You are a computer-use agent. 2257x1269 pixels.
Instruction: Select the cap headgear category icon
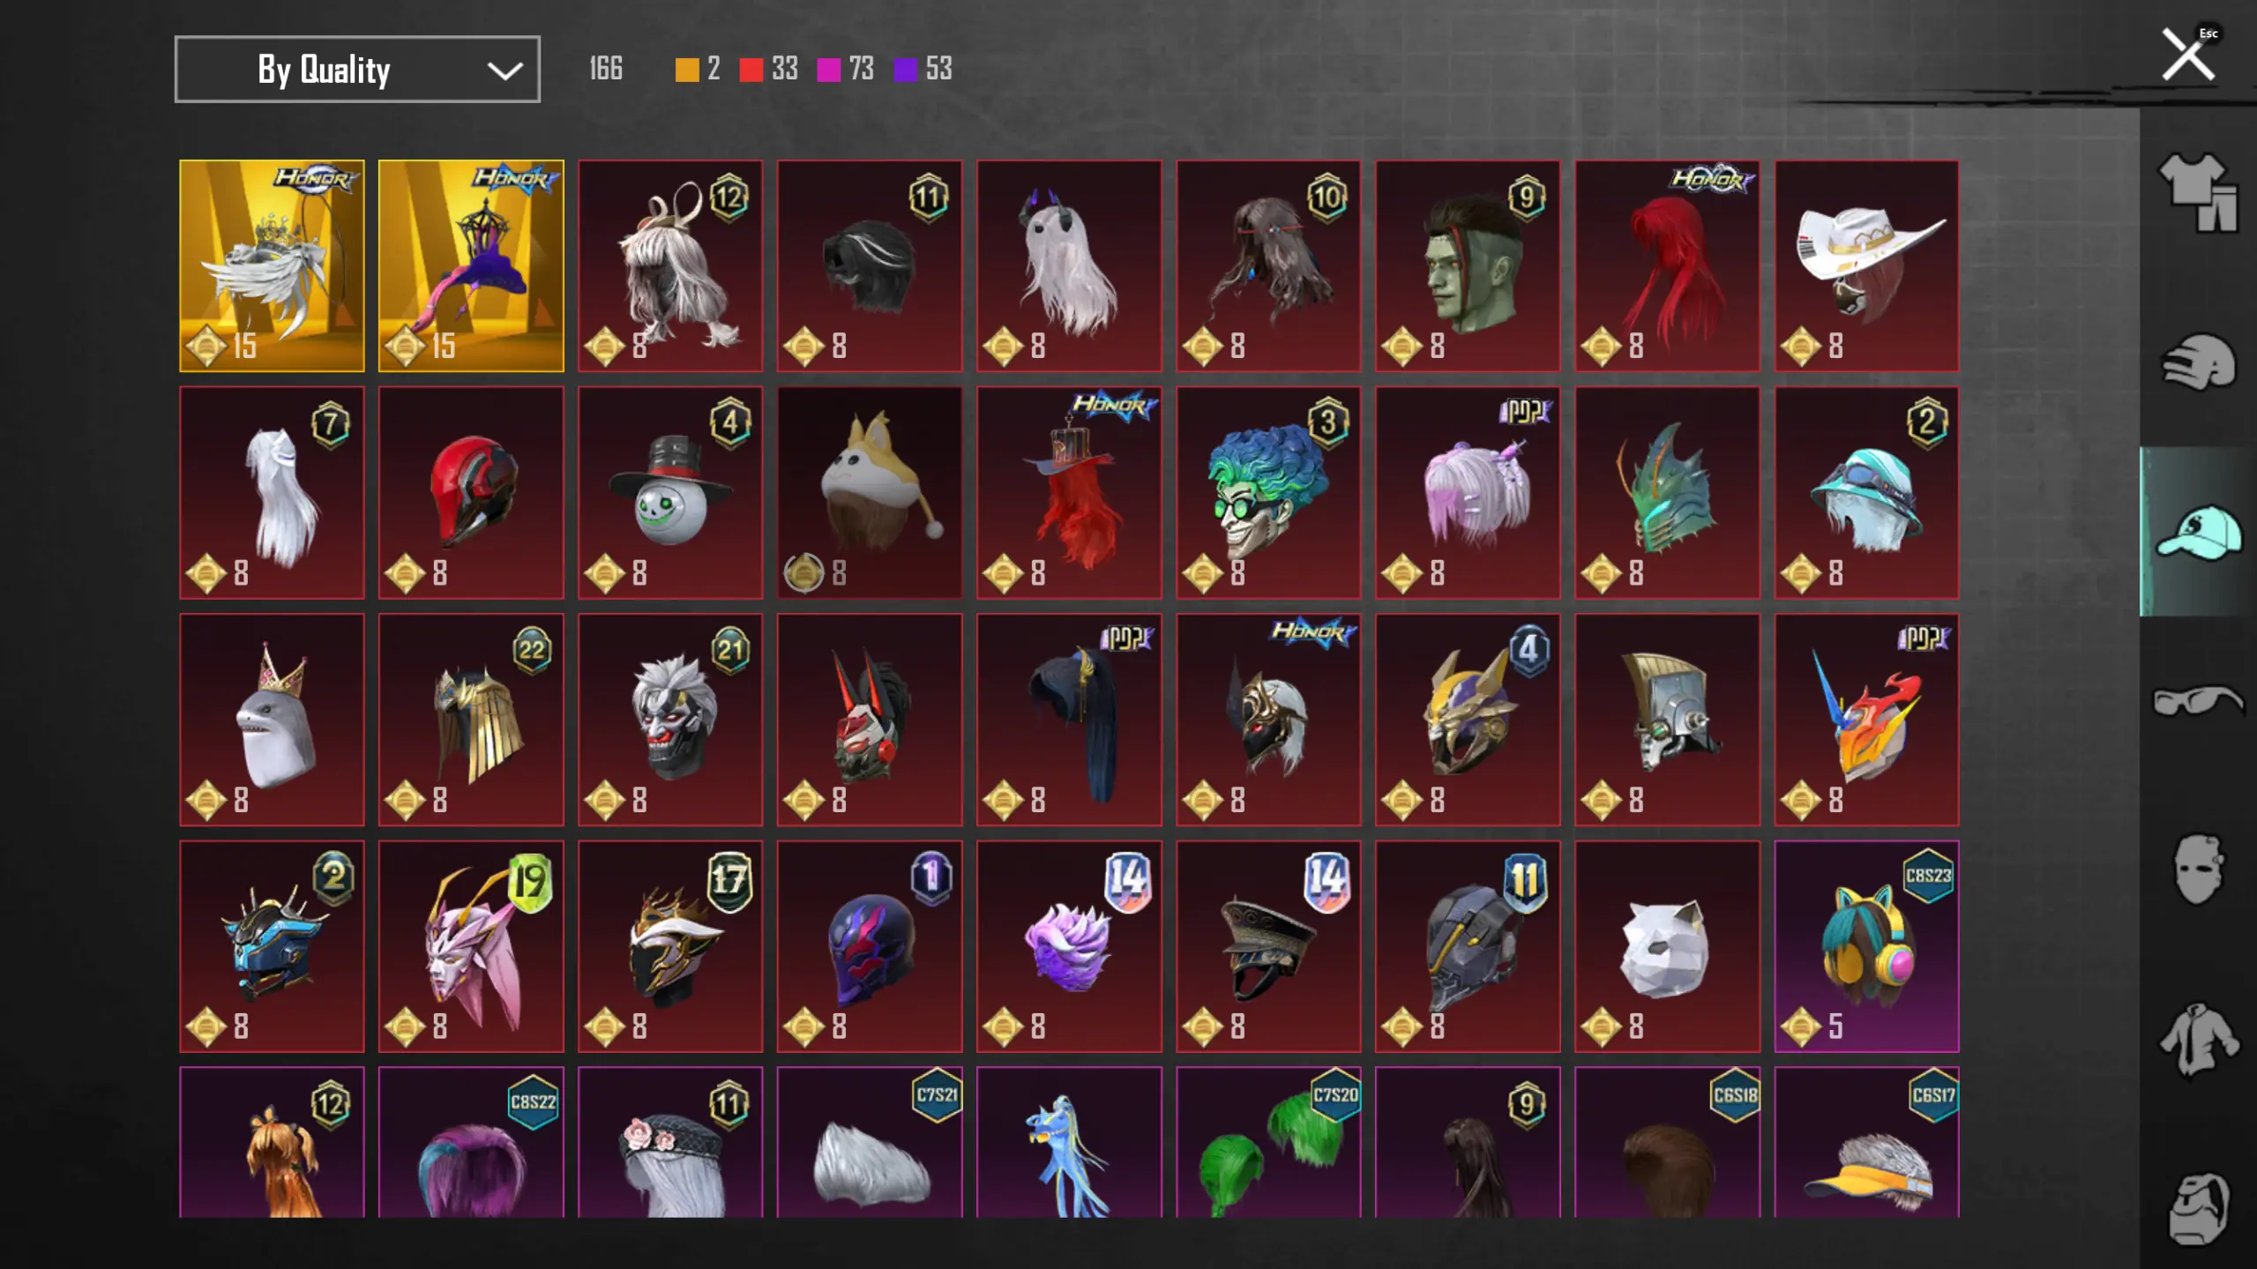[x=2198, y=532]
